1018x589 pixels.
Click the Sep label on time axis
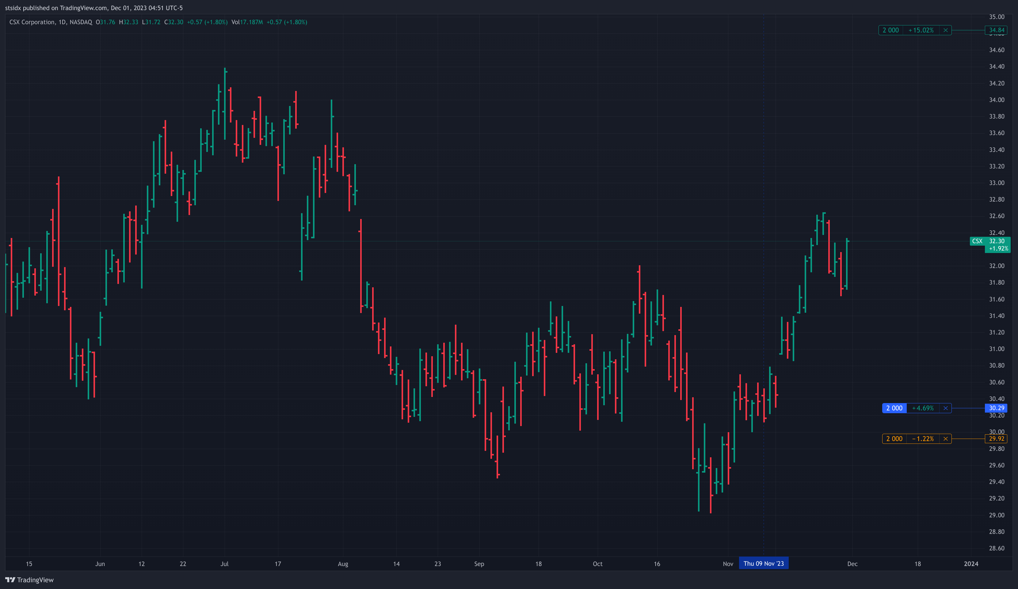pyautogui.click(x=479, y=564)
